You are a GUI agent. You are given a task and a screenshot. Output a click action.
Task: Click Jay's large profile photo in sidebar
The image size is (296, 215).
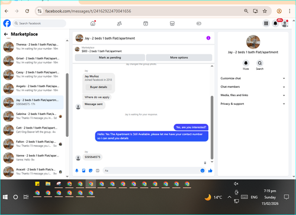(x=253, y=42)
